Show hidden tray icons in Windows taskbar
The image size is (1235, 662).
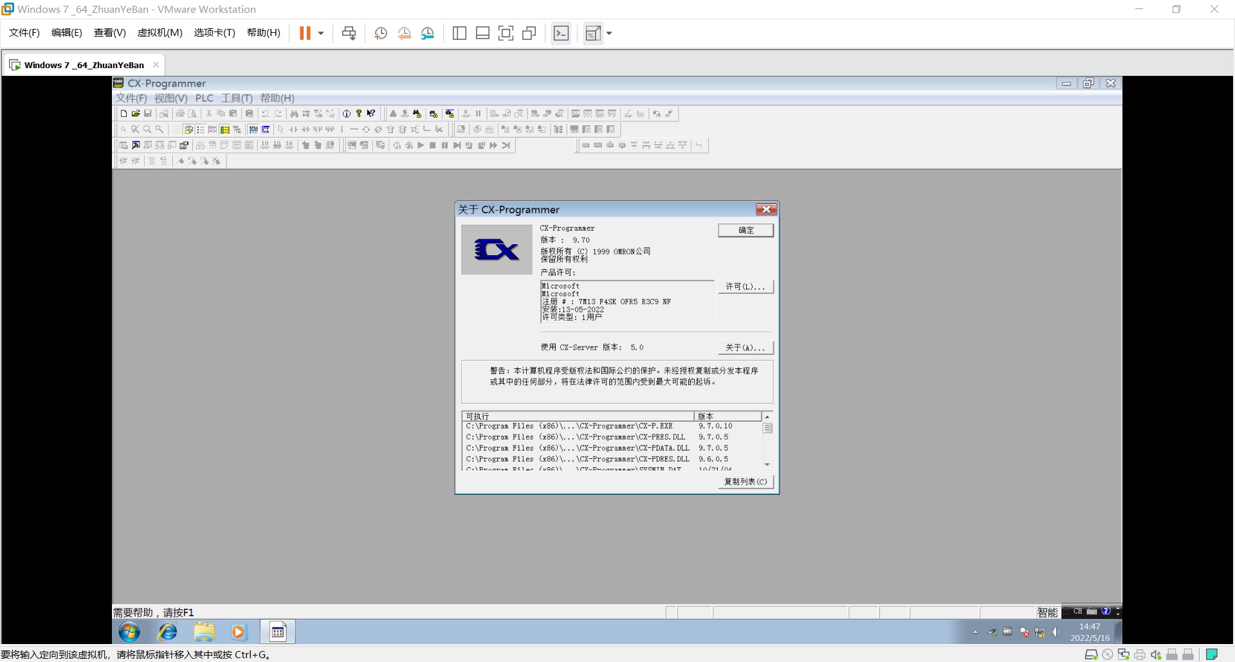point(975,632)
